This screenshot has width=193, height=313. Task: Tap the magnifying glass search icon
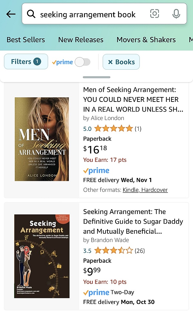pos(31,14)
